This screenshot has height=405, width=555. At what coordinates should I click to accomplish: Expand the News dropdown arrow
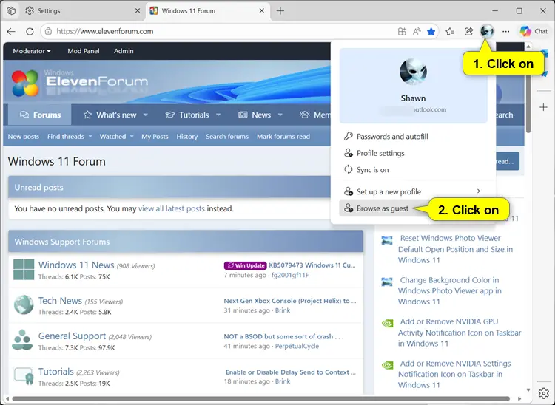pos(280,115)
